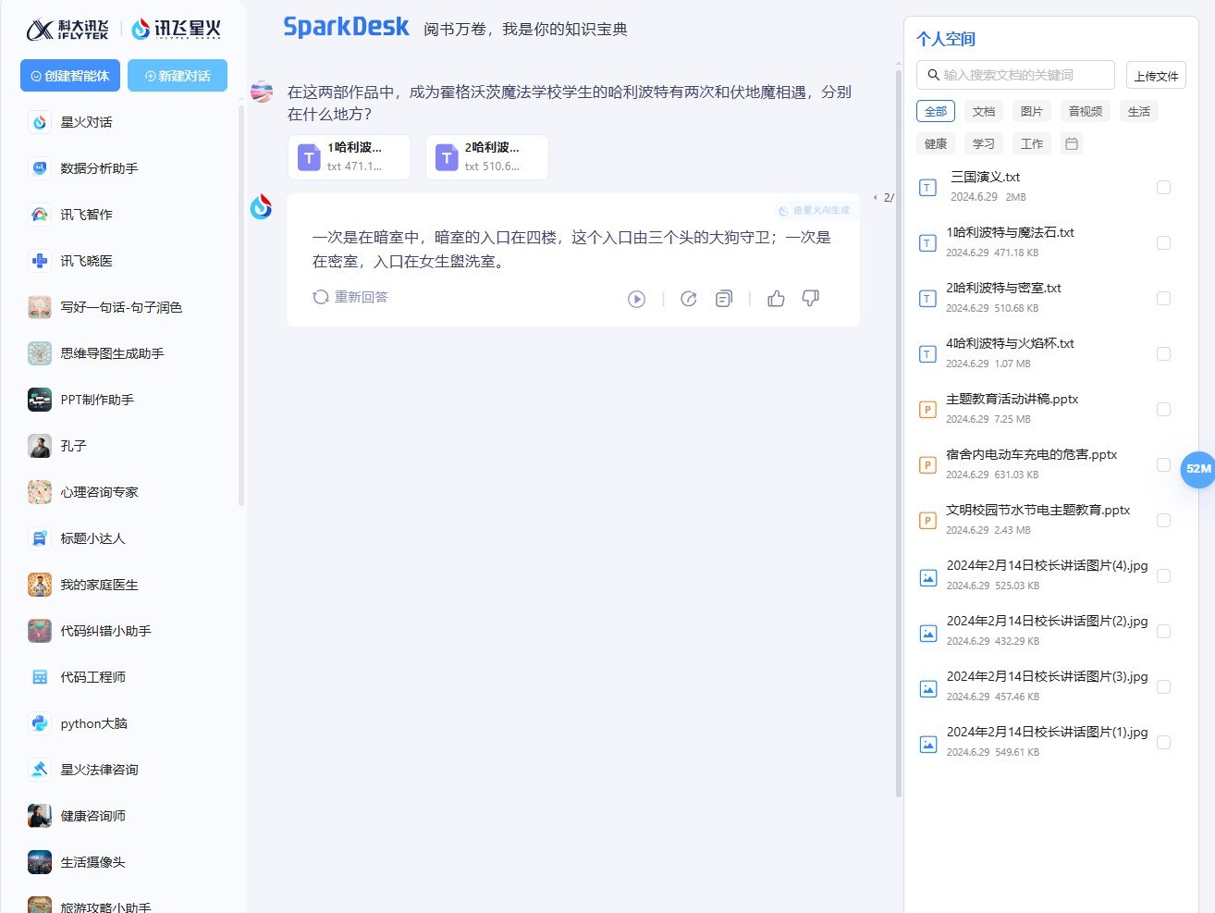Go to previous answer version arrow
This screenshot has width=1215, height=913.
[875, 197]
